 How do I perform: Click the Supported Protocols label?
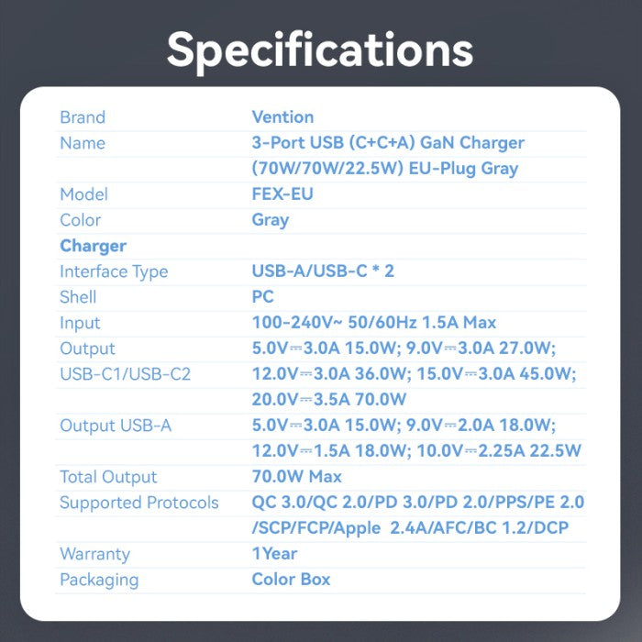coord(139,503)
